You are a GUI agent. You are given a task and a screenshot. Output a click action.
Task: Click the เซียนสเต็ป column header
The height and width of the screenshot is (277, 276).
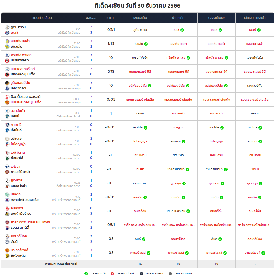(x=140, y=18)
